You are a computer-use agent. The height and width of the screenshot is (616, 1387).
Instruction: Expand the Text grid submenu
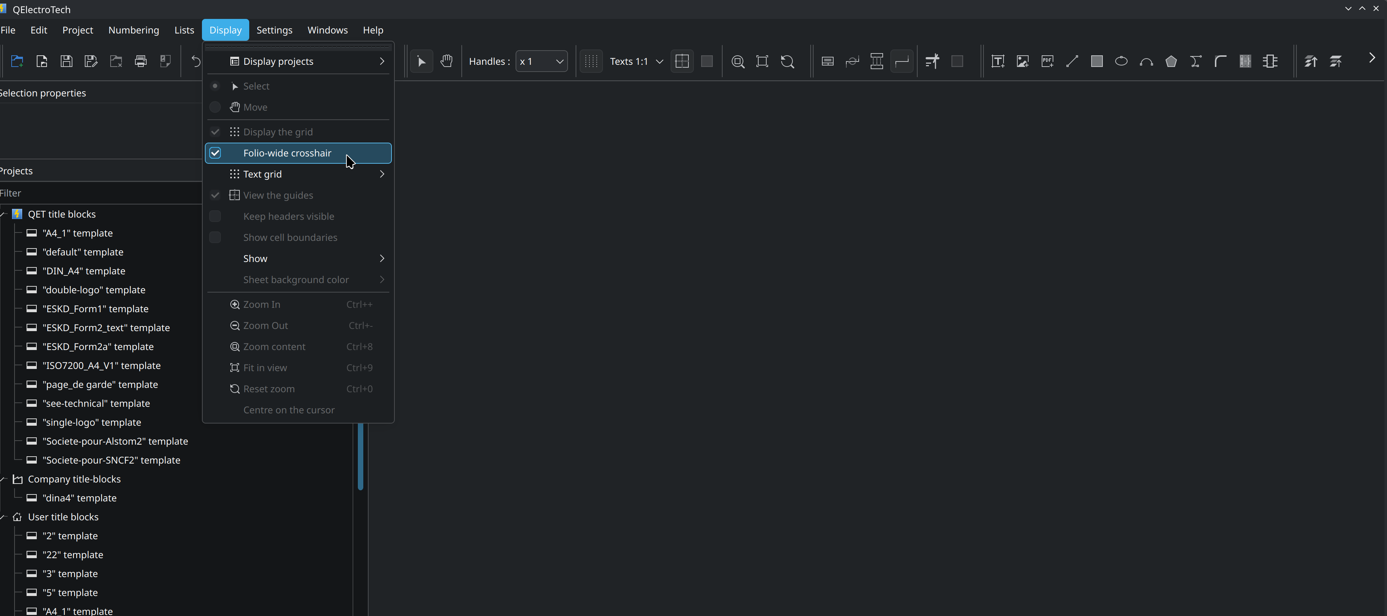pyautogui.click(x=298, y=174)
